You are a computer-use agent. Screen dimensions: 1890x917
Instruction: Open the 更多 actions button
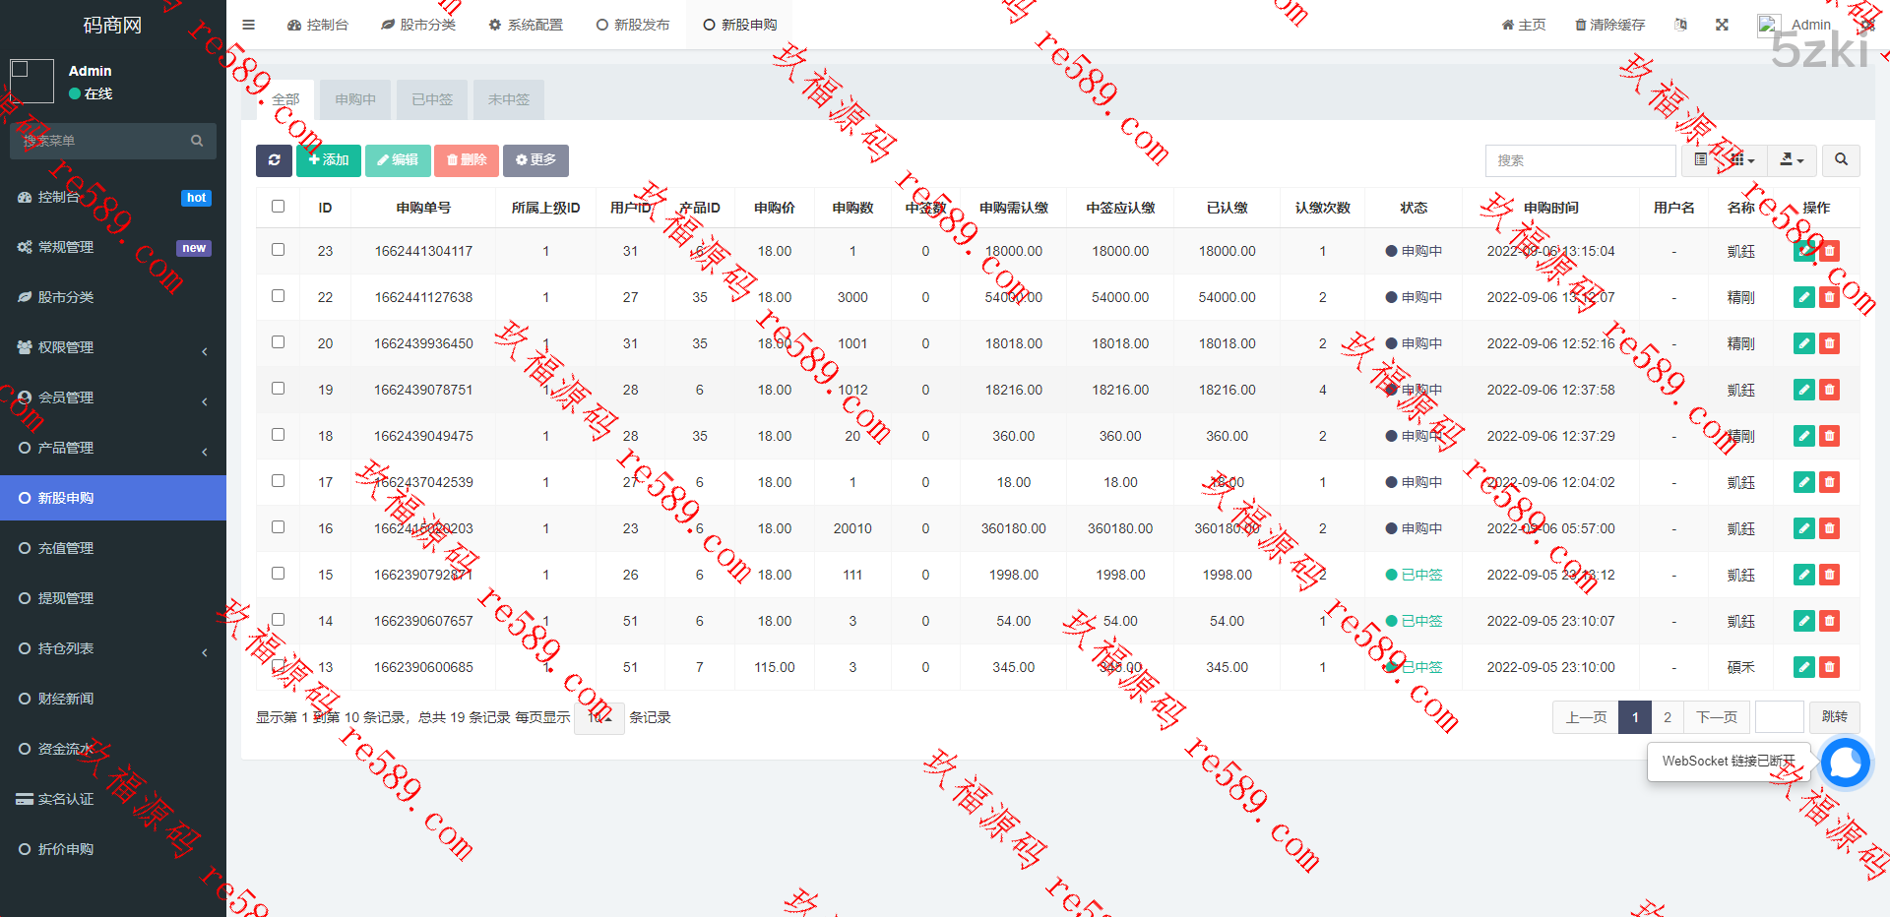point(535,160)
